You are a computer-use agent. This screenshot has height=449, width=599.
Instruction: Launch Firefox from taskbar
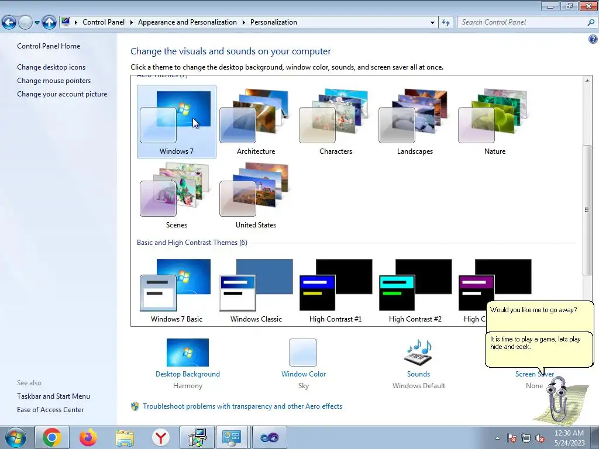[x=88, y=437]
